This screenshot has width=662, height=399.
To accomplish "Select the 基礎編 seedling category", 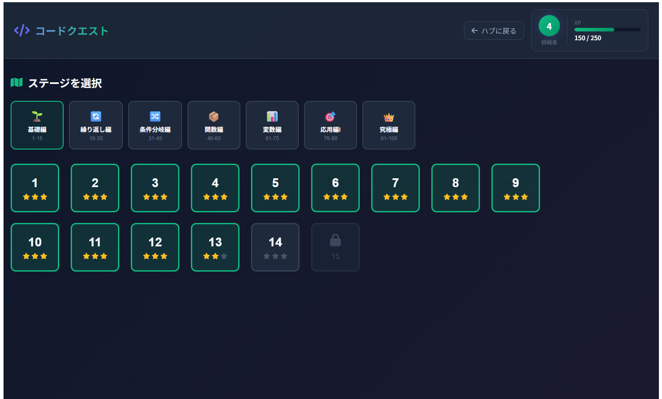I will [37, 125].
